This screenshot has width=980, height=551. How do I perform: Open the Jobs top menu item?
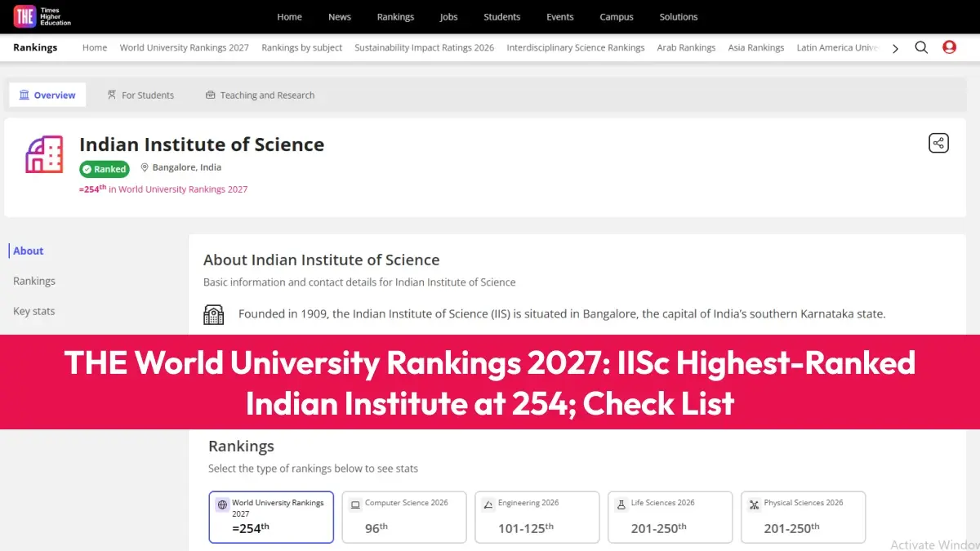[x=449, y=16]
